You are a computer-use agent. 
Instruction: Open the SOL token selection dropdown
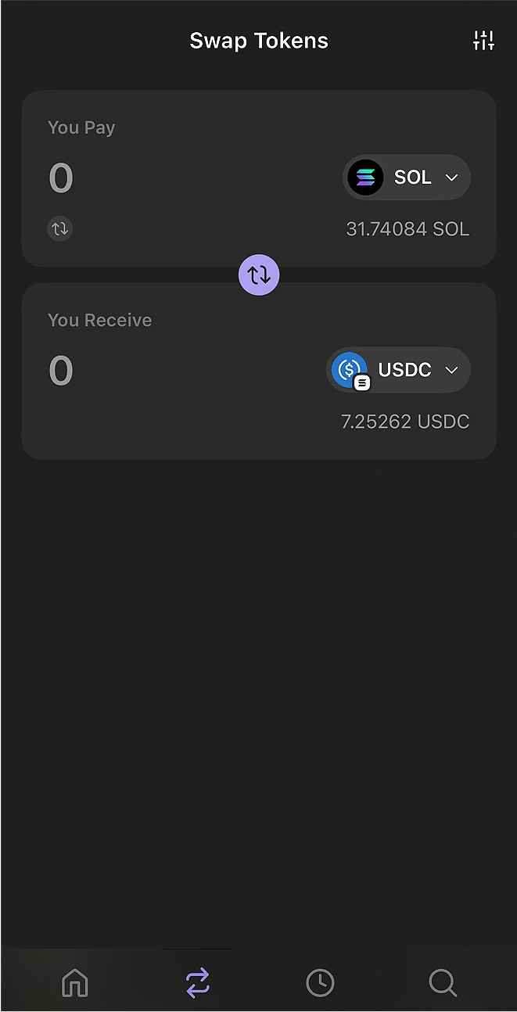pos(407,178)
